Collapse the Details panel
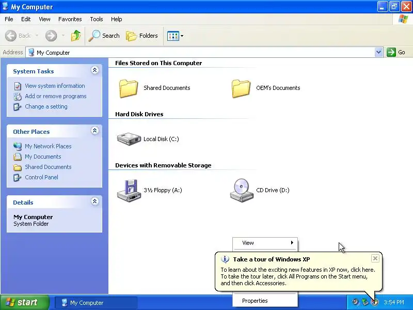 [x=95, y=202]
